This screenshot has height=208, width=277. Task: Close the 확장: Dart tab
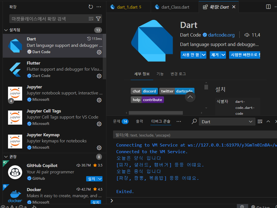(234, 7)
